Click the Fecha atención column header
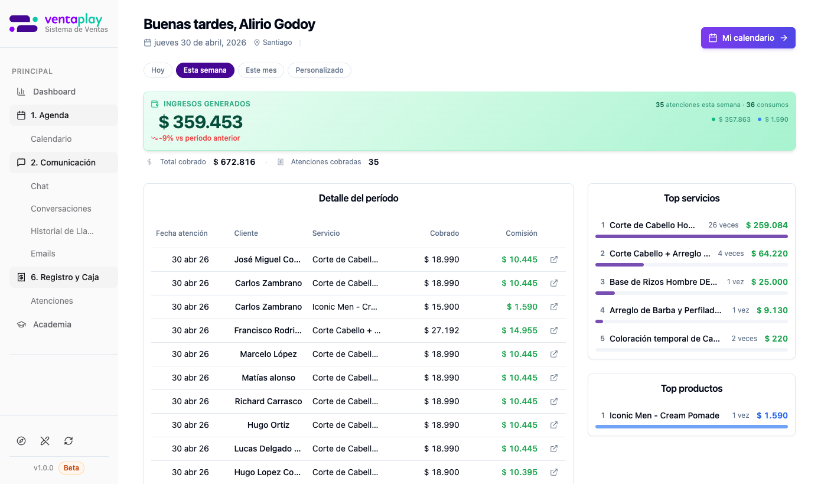 [x=182, y=233]
